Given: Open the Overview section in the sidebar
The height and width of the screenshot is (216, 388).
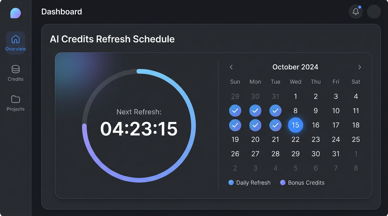Looking at the screenshot, I should click(16, 43).
